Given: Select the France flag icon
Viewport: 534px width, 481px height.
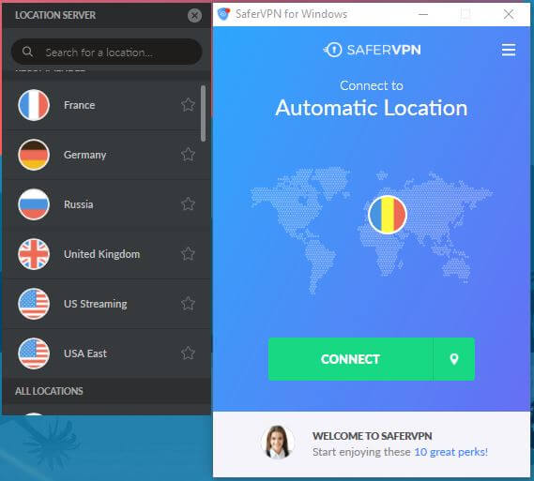Looking at the screenshot, I should click(34, 105).
